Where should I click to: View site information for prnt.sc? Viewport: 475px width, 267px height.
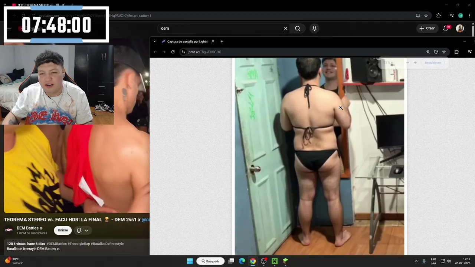[x=183, y=52]
